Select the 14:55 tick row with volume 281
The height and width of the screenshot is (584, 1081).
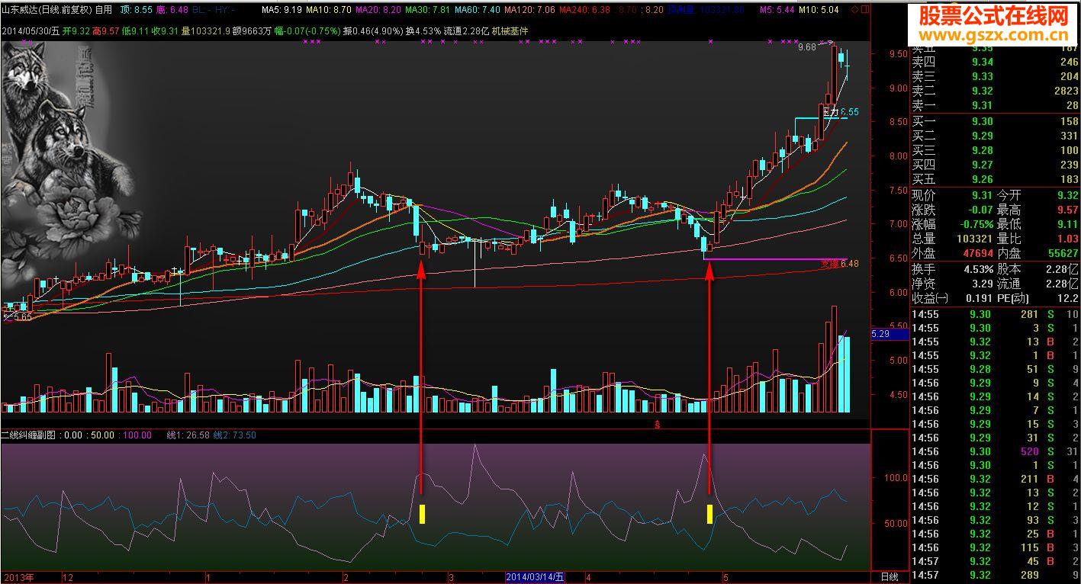[x=996, y=314]
